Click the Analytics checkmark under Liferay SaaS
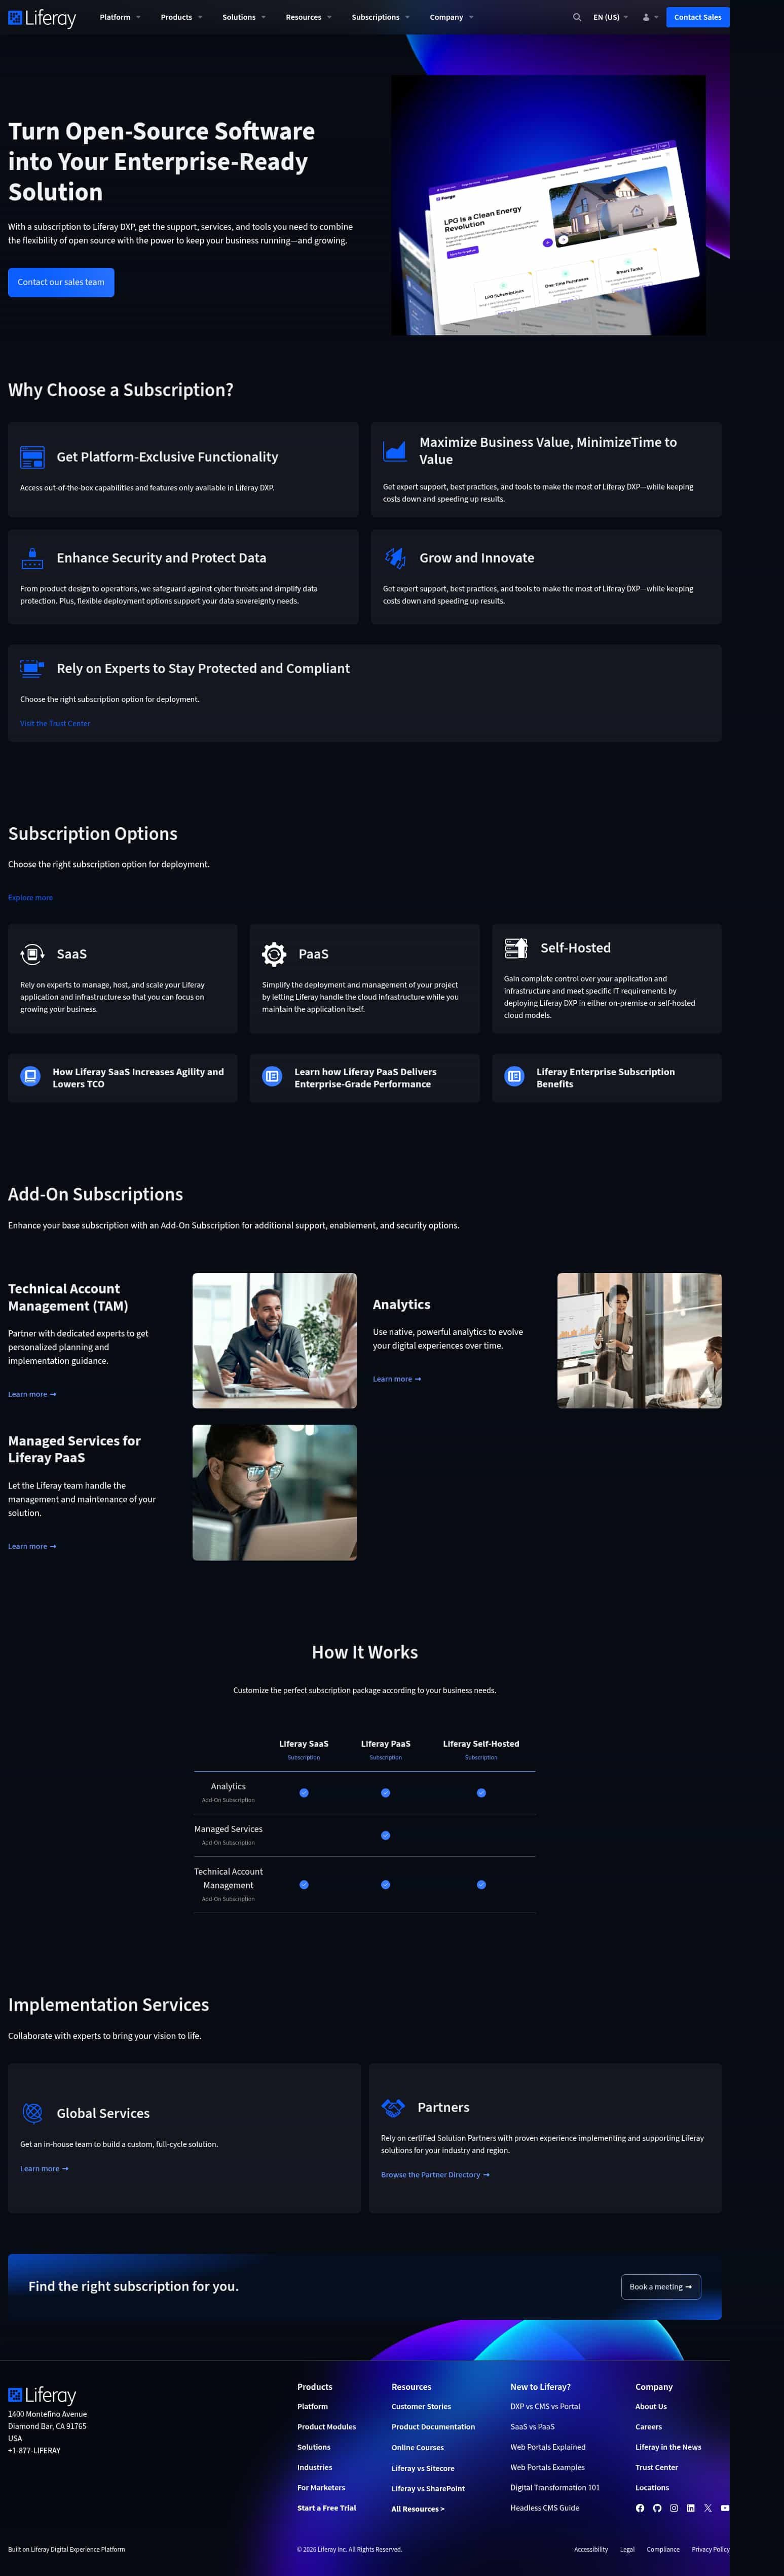This screenshot has height=2576, width=784. (304, 1793)
